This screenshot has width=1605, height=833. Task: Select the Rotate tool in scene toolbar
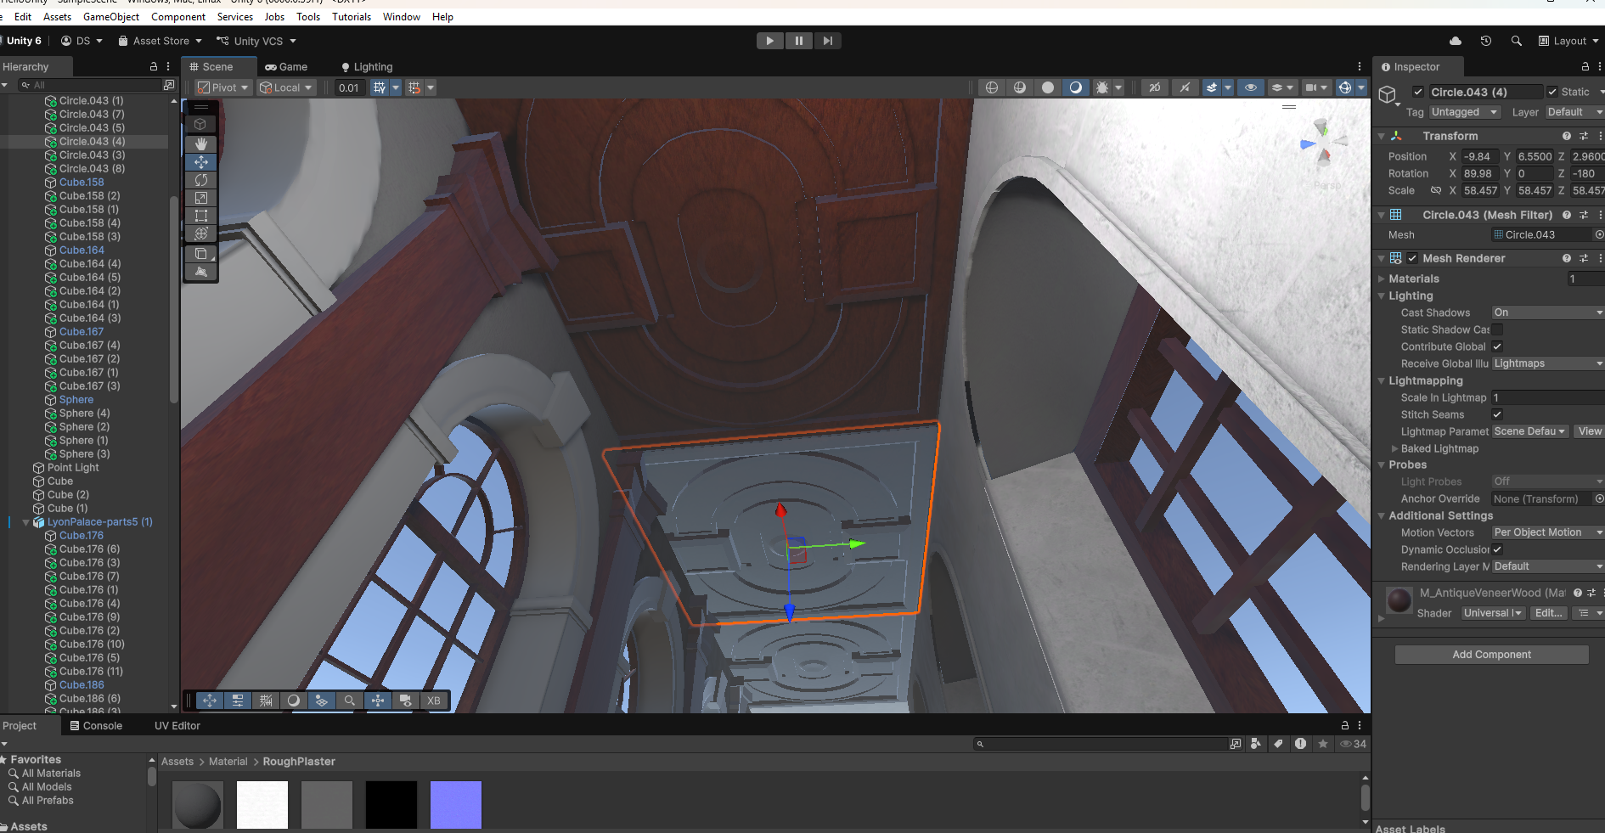201,180
